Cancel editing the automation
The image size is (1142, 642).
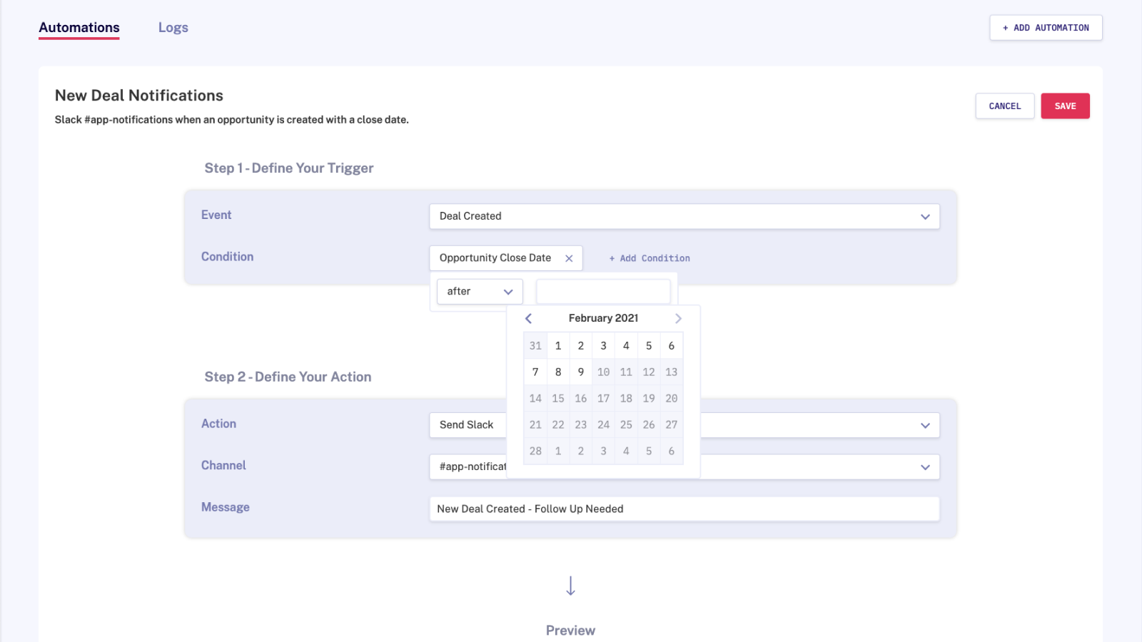click(x=1004, y=106)
